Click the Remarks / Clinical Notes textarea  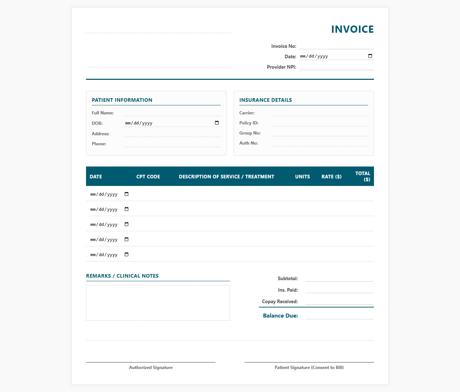click(158, 303)
